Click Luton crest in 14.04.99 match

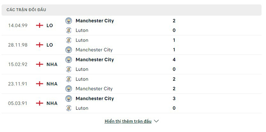pyautogui.click(x=68, y=30)
